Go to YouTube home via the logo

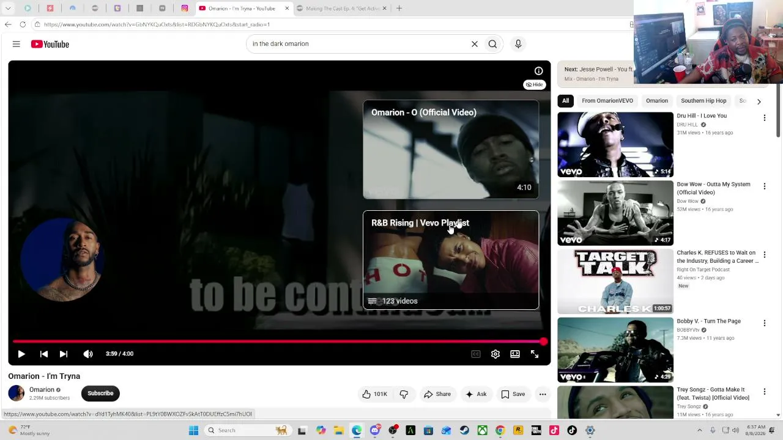click(x=50, y=44)
